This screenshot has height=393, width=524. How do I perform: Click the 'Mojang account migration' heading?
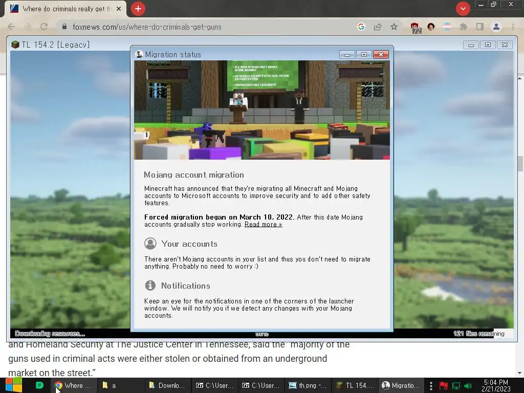tap(194, 175)
